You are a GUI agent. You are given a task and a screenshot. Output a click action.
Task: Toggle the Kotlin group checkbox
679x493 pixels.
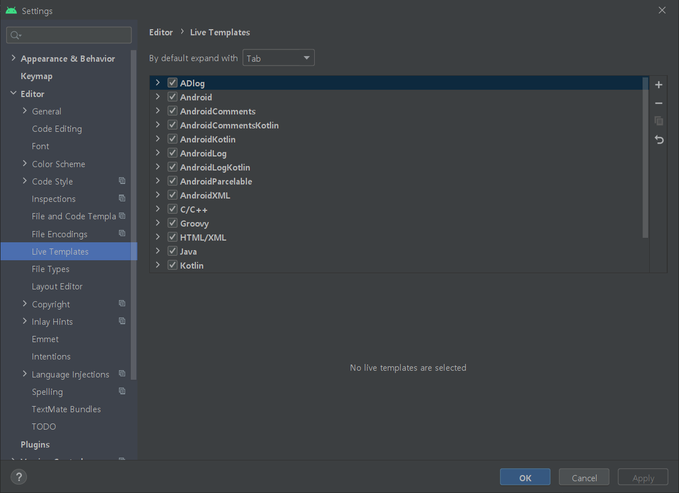(172, 265)
